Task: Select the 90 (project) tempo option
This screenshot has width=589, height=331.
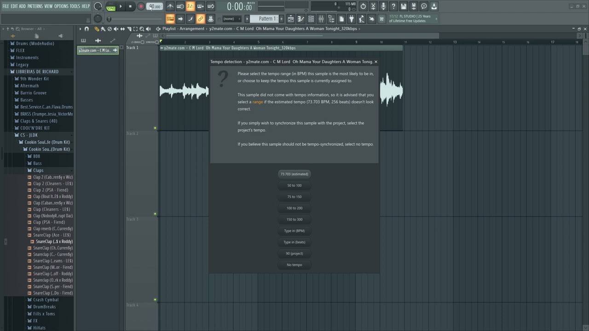Action: tap(294, 253)
